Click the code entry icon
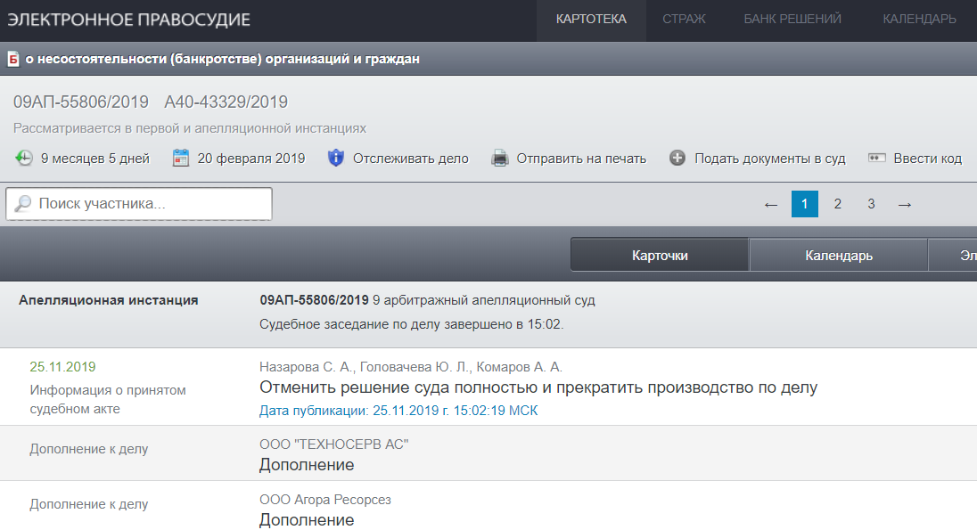Viewport: 977px width, 530px height. tap(876, 158)
